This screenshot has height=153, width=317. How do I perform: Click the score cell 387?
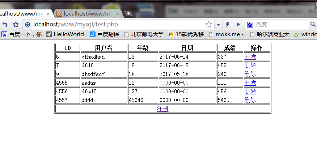pyautogui.click(x=230, y=56)
